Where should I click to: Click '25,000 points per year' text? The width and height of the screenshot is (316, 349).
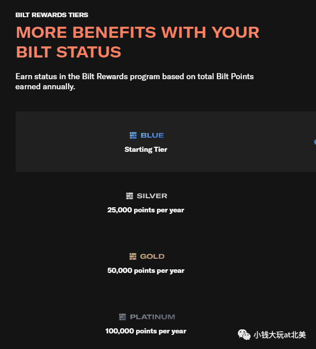coord(146,210)
